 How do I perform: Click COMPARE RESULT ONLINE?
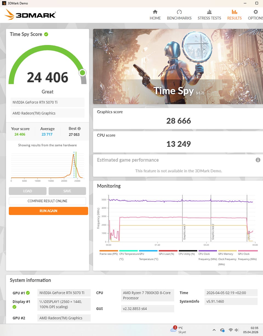pyautogui.click(x=47, y=201)
